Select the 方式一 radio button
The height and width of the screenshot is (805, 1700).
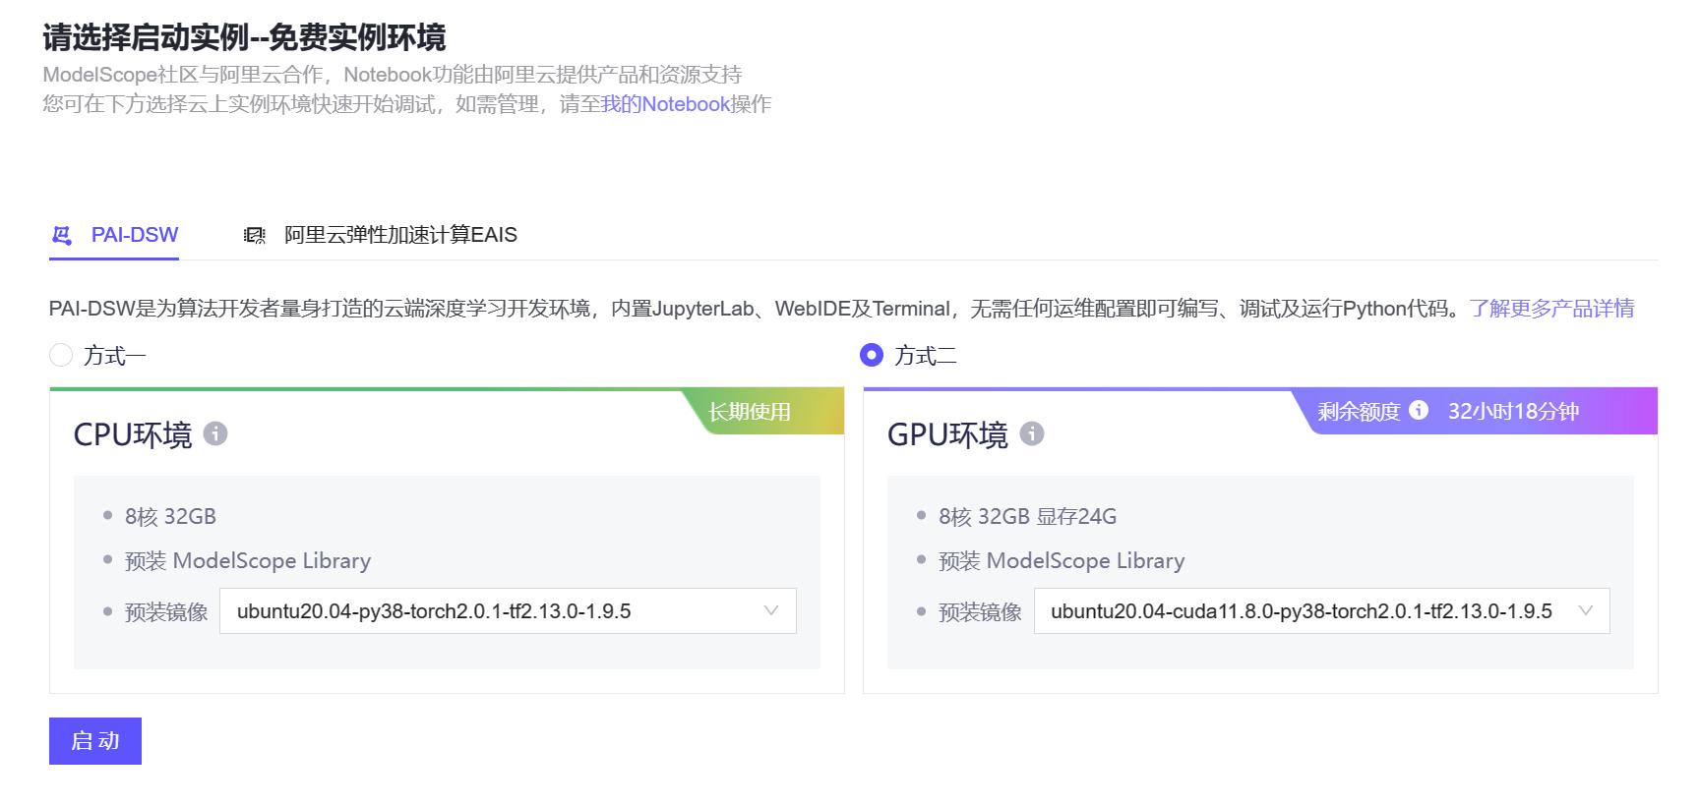coord(61,355)
